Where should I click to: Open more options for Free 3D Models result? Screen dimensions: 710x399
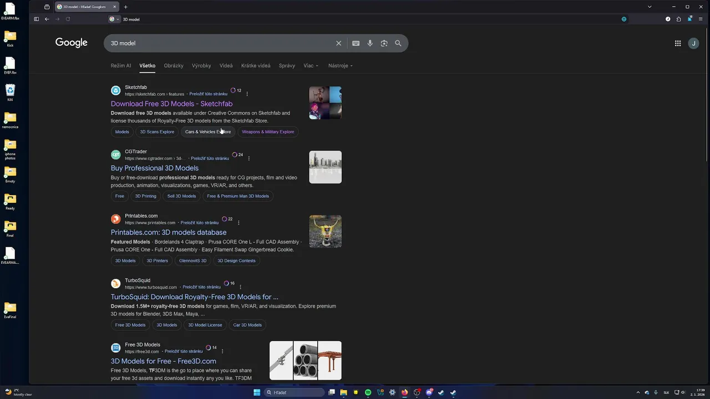pyautogui.click(x=222, y=351)
